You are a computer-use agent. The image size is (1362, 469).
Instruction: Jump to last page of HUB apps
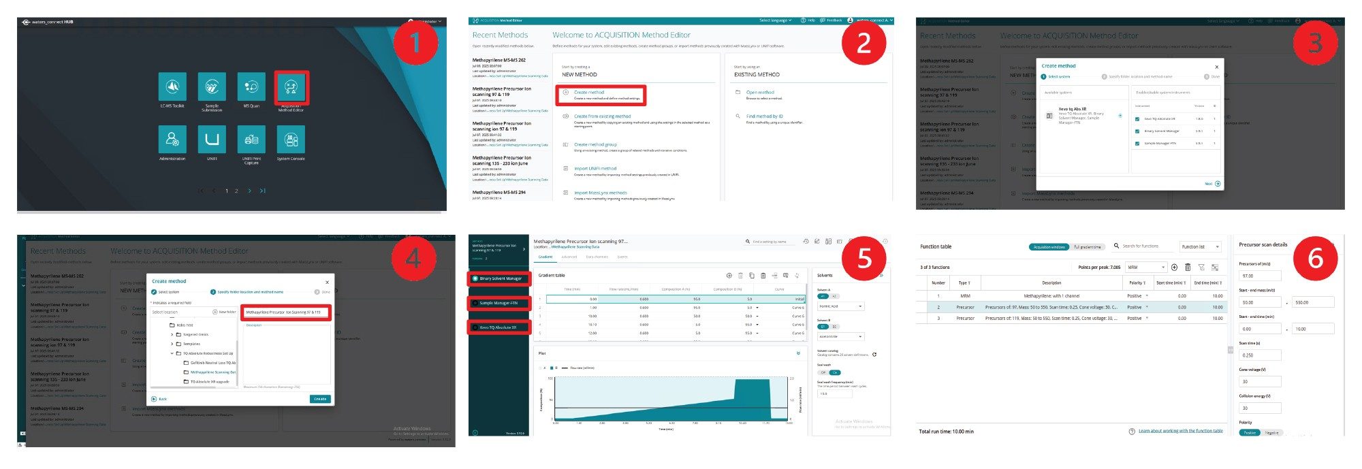point(263,191)
